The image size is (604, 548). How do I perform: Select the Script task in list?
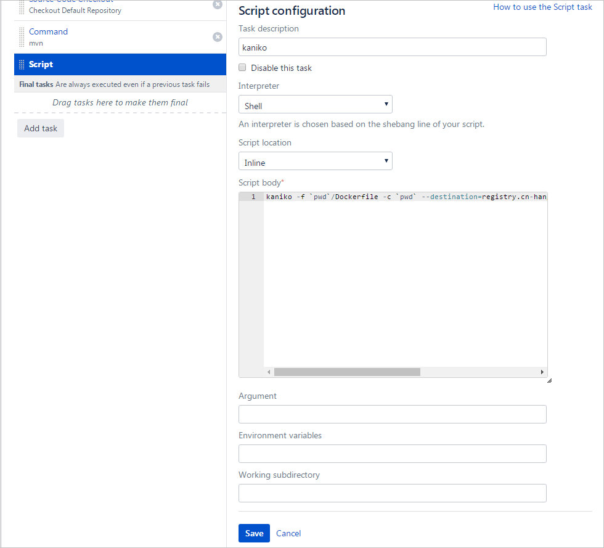point(120,64)
